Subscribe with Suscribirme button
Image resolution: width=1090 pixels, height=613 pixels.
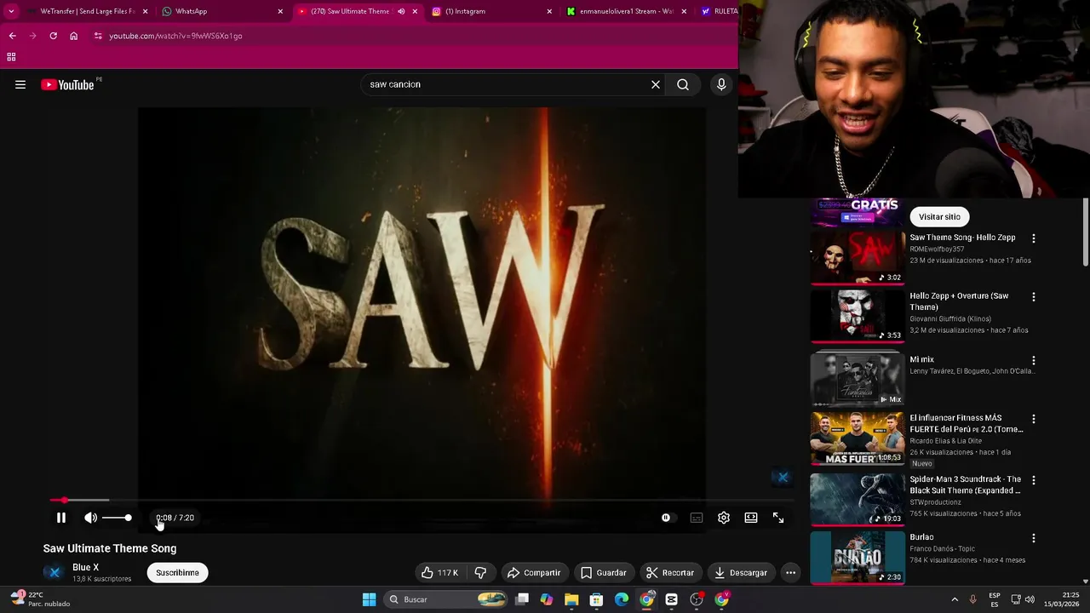[x=177, y=573]
